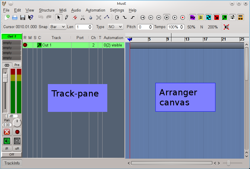This screenshot has width=250, height=169.
Task: Open the Automation mode selector showing Off
Action: point(12,154)
